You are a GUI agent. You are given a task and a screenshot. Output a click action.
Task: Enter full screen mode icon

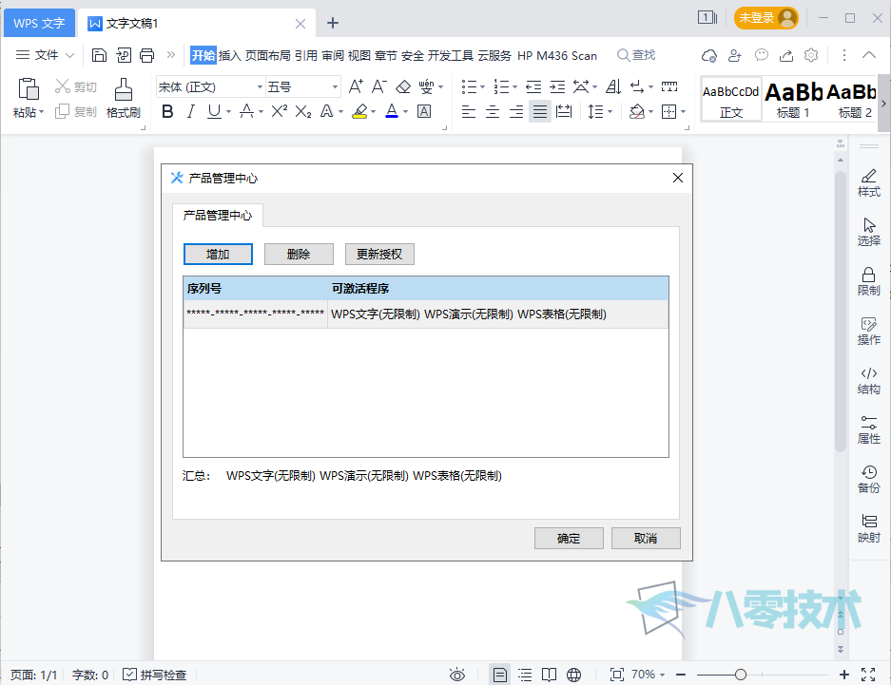tap(868, 675)
